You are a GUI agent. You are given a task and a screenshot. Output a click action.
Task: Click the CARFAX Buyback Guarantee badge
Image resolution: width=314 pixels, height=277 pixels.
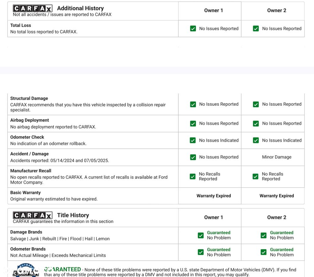(26, 270)
